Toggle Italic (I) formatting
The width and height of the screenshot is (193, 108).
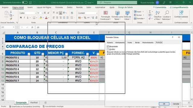pyautogui.click(x=24, y=18)
